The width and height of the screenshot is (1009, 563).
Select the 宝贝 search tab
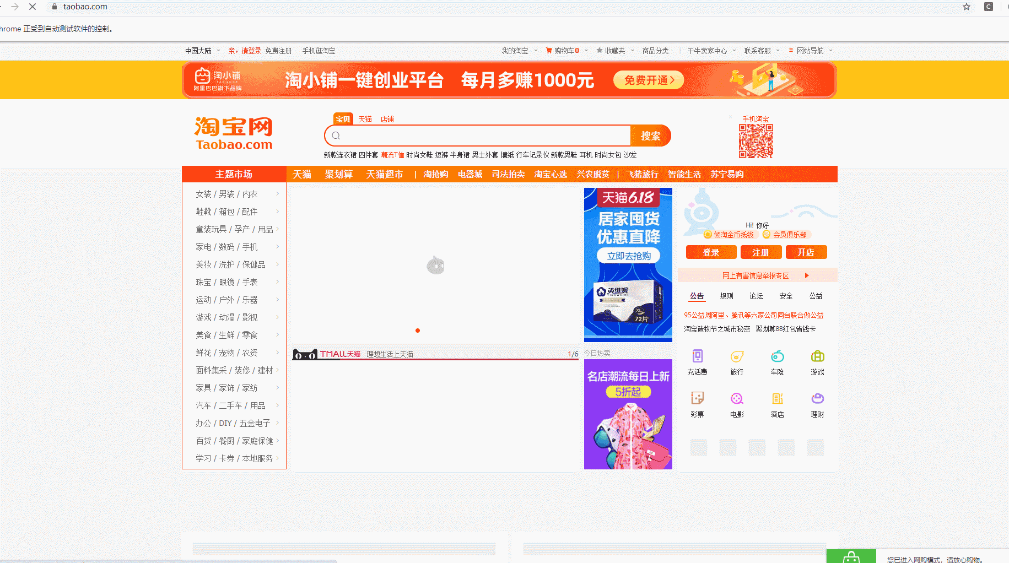(x=343, y=119)
